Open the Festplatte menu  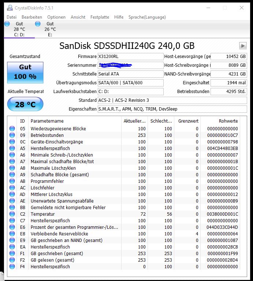(100, 17)
